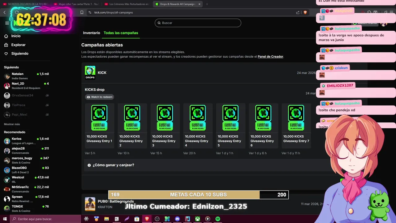Image resolution: width=396 pixels, height=223 pixels.
Task: Open the sidebar hamburger menu
Action: 7,23
